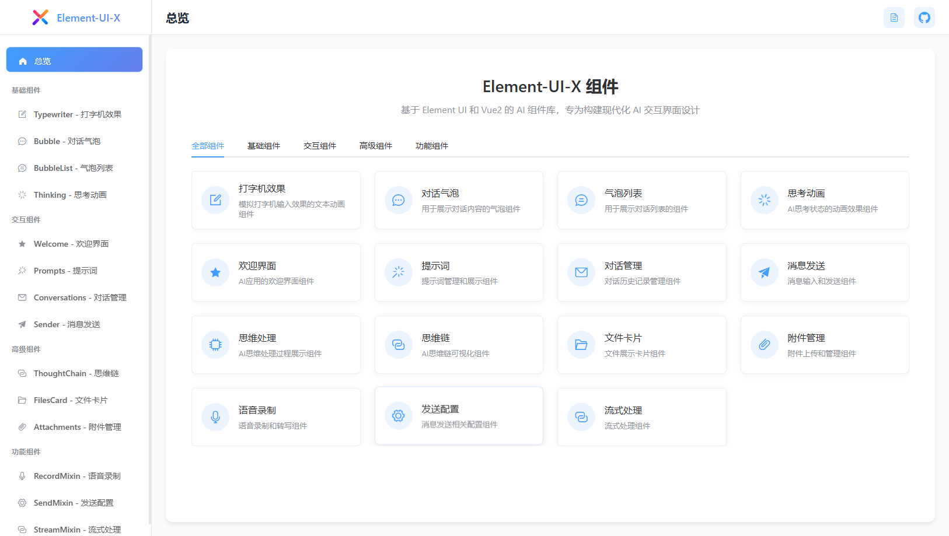This screenshot has width=949, height=536.
Task: Click the 欢迎界面 card title
Action: 257,266
